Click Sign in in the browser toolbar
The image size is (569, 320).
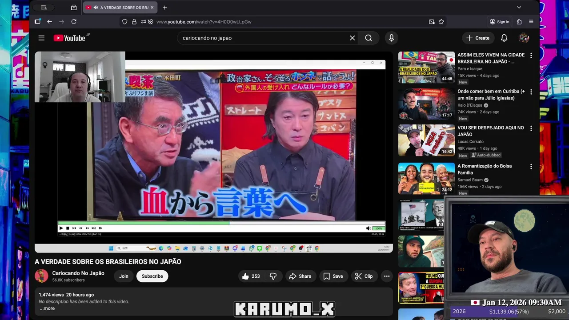point(499,21)
